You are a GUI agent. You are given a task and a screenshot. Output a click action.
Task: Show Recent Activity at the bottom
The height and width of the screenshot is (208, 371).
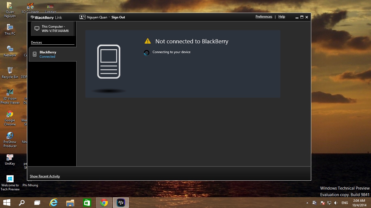[45, 176]
